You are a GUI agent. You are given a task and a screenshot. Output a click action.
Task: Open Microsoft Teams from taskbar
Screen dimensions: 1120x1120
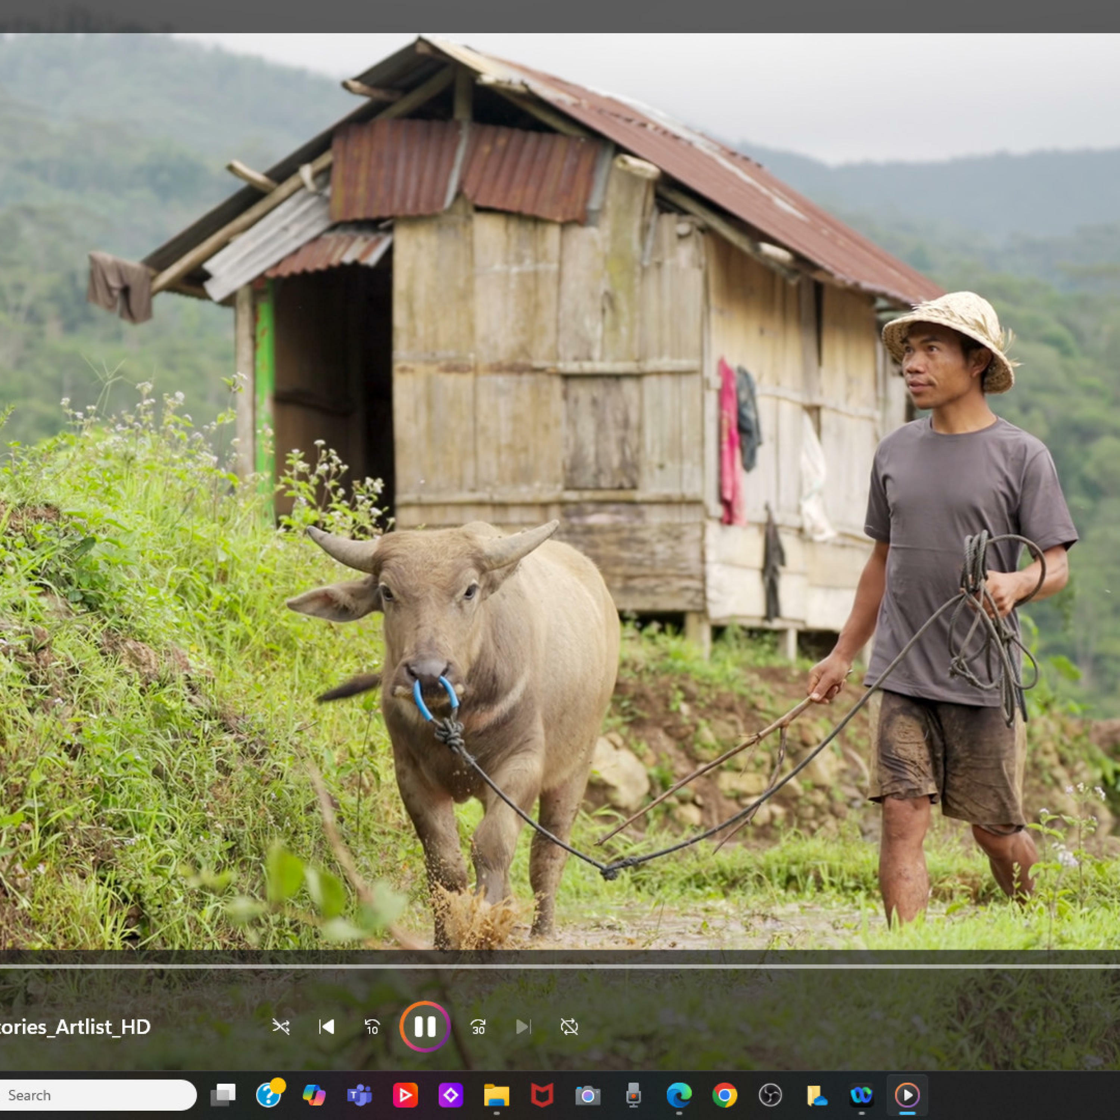click(x=360, y=1095)
